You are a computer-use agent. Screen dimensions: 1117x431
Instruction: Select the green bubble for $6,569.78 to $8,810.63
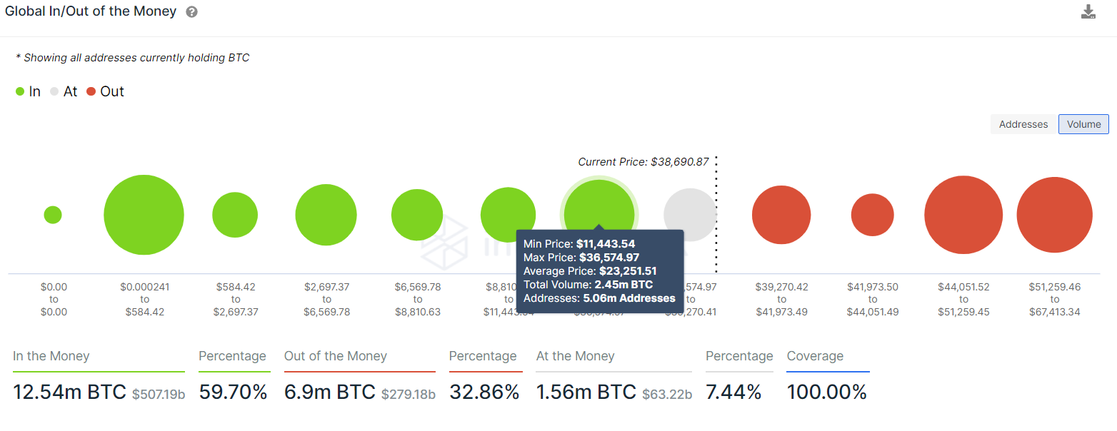[417, 215]
